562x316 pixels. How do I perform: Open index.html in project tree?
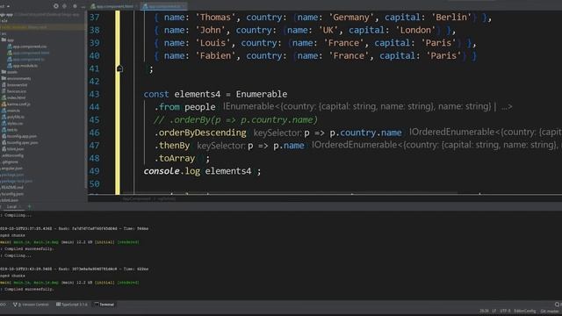14,97
